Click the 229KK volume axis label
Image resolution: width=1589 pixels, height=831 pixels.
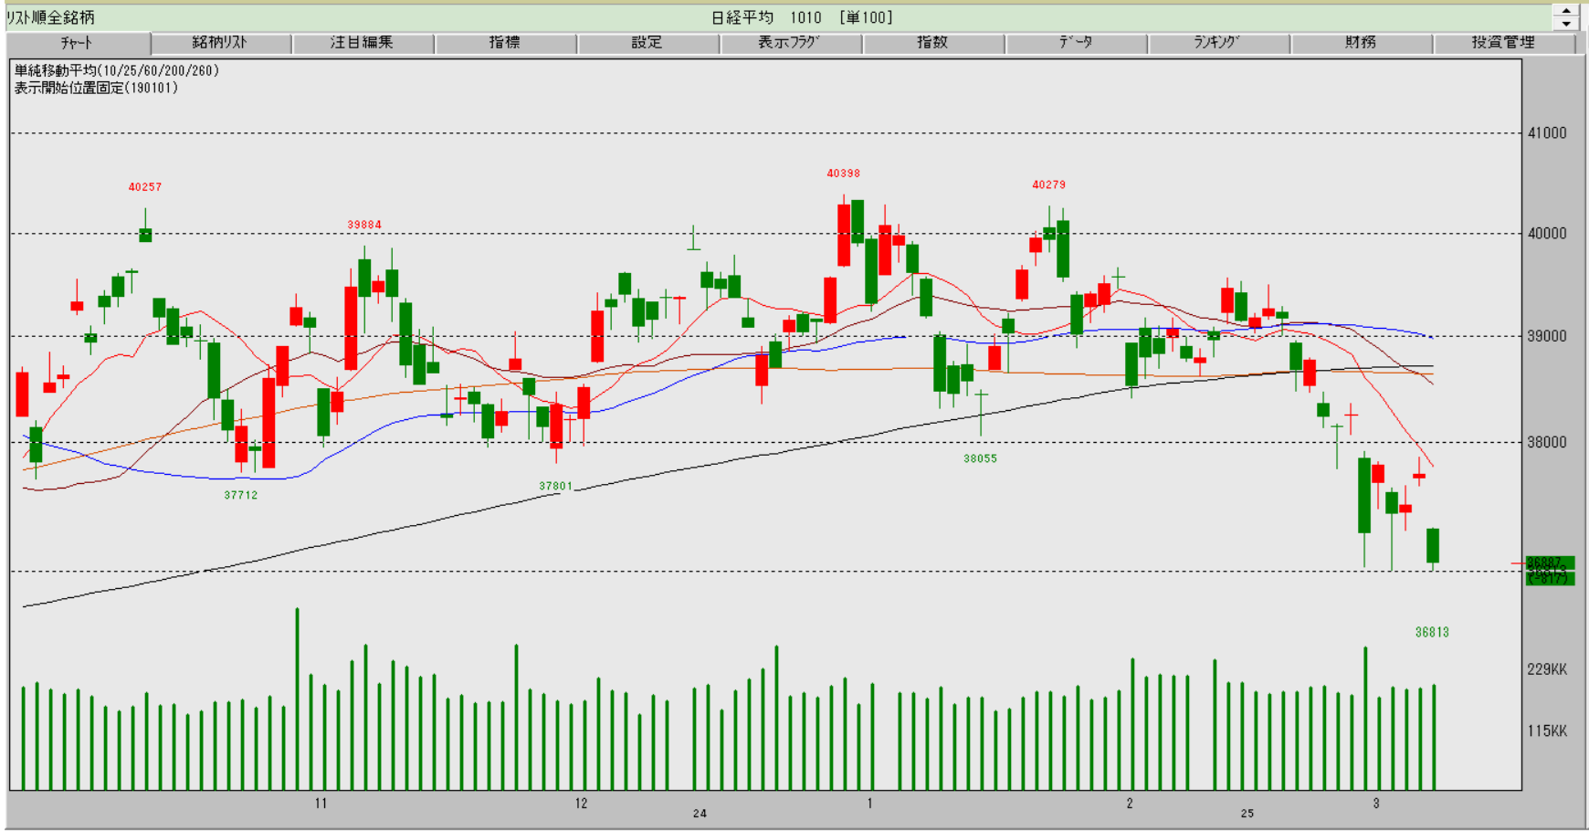[1547, 669]
